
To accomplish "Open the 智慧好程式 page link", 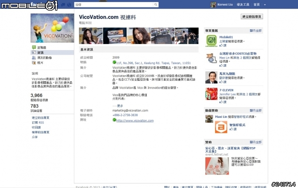I will pyautogui.click(x=237, y=125).
